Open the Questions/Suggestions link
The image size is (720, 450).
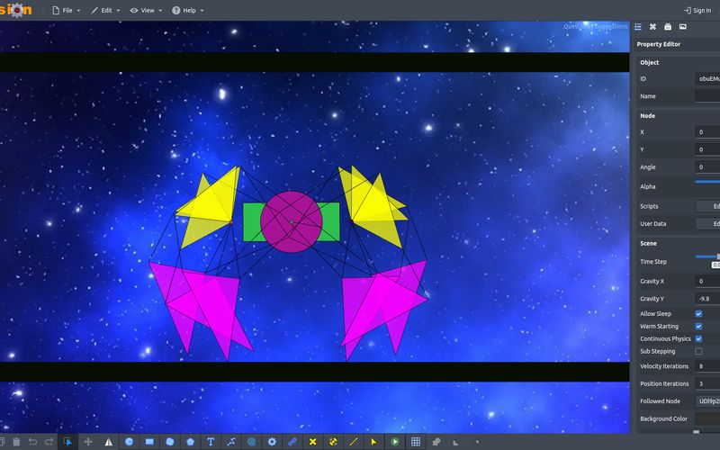click(595, 26)
